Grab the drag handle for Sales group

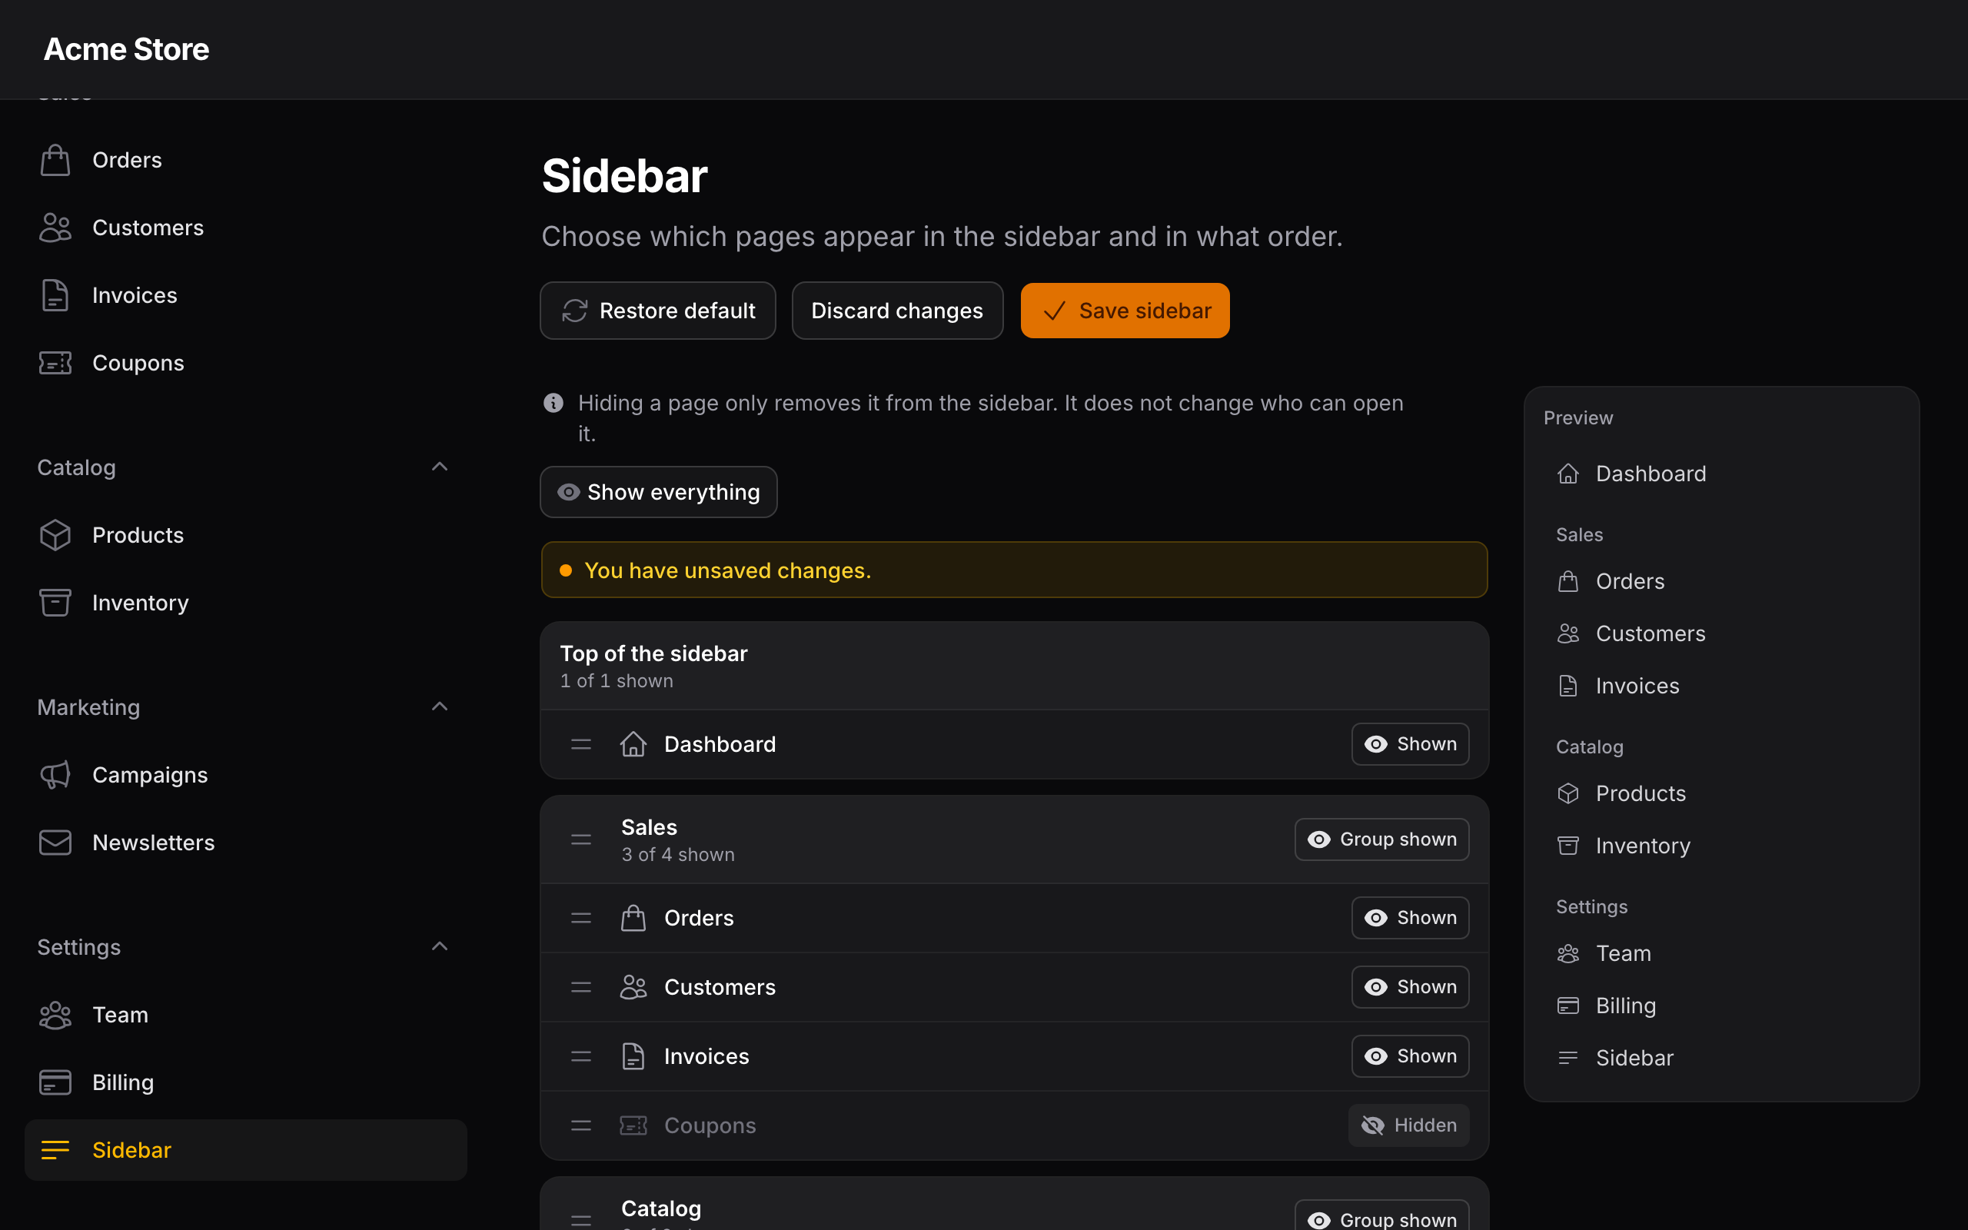click(580, 839)
